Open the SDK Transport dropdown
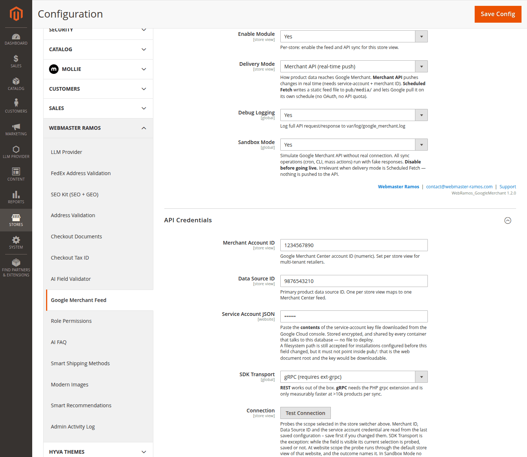 (x=354, y=377)
